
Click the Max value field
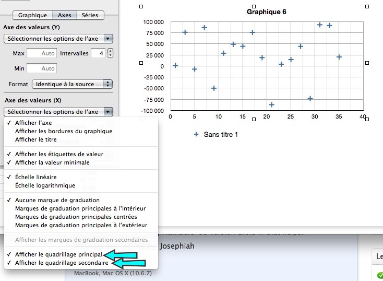tap(42, 53)
